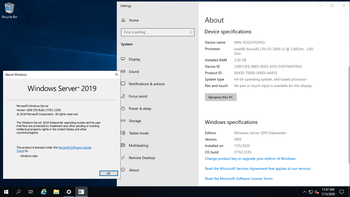Open Microsoft Software License Terms in dialog
This screenshot has height=197, width=350.
(x=54, y=149)
